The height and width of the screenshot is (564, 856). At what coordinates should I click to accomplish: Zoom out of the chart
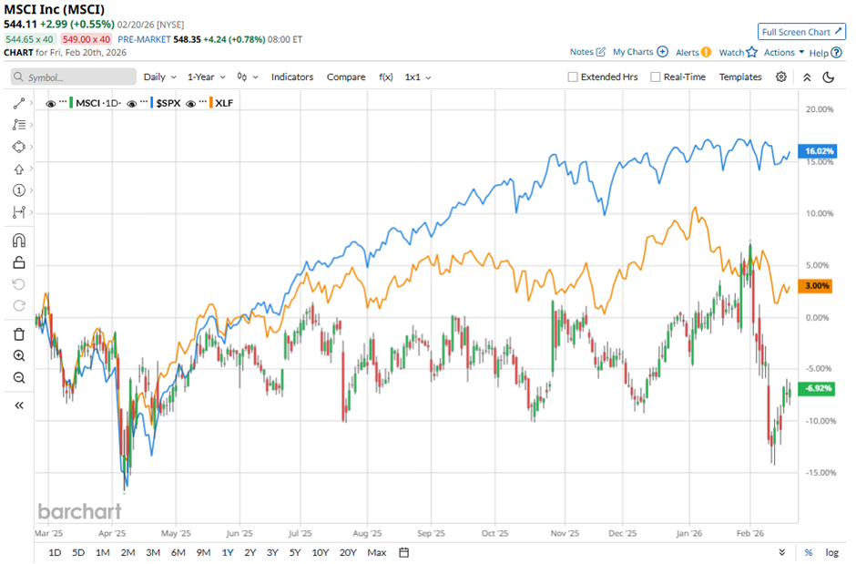(x=18, y=378)
